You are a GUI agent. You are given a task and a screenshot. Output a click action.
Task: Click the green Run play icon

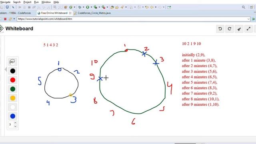(88, 7)
